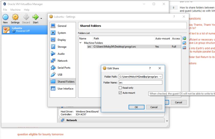Click the Network section header in details

tap(112, 120)
